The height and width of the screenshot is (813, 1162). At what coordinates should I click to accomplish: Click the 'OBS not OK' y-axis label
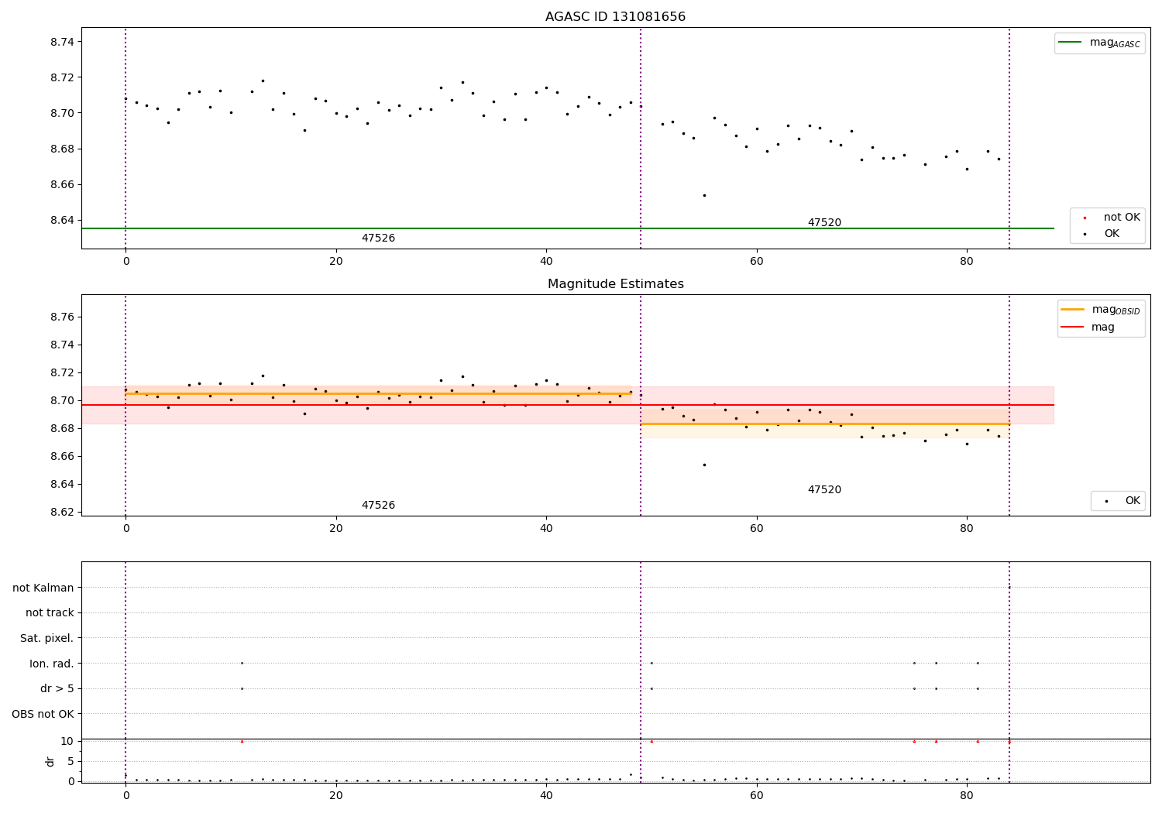click(43, 714)
